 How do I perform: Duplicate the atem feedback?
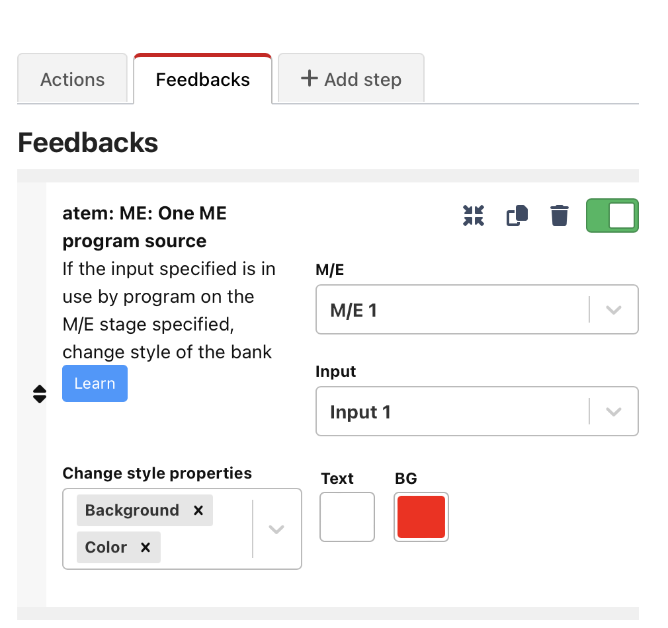[x=517, y=215]
